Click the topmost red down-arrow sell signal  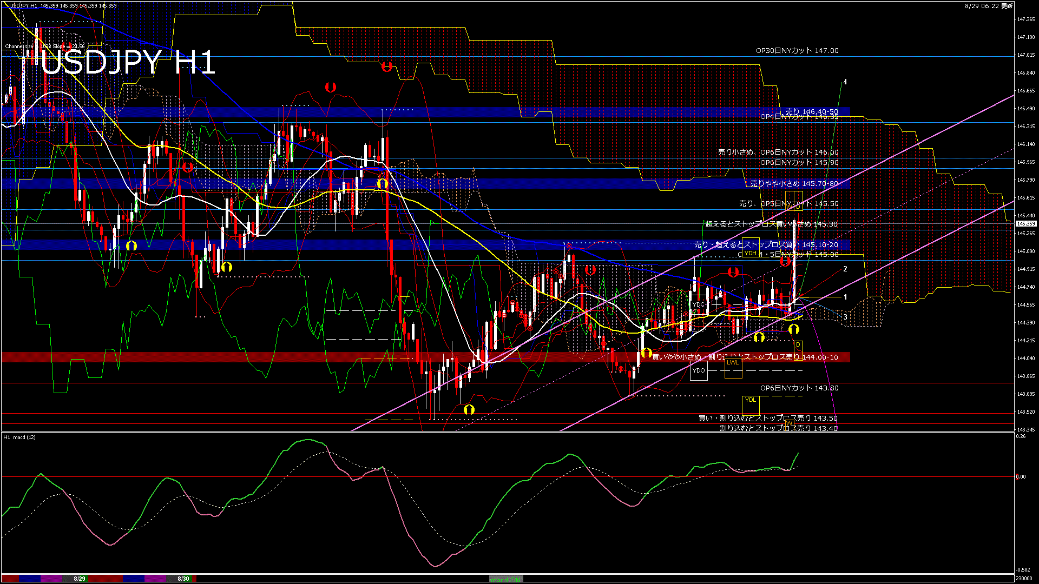coord(386,67)
